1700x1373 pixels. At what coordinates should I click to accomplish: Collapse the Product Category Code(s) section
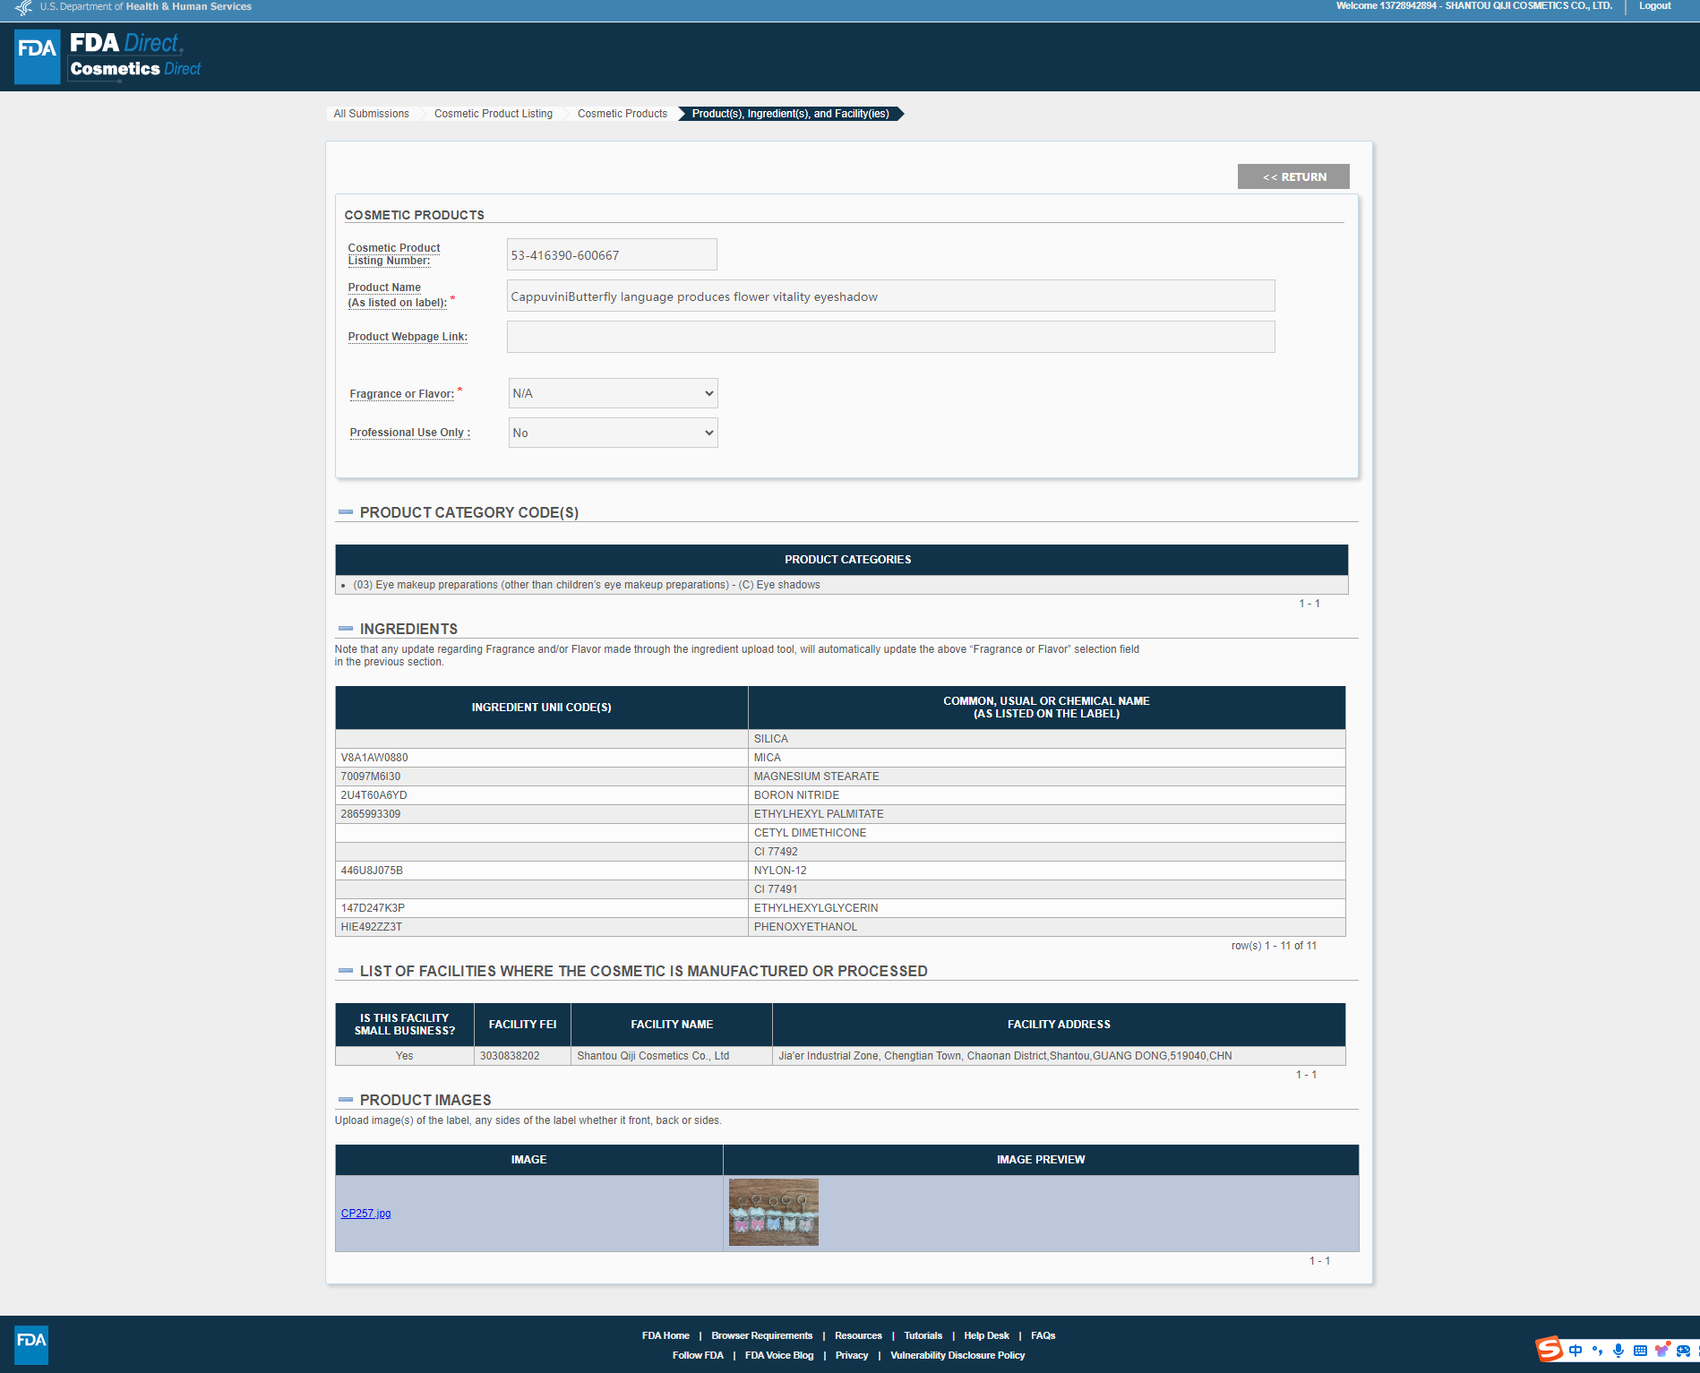pos(346,512)
